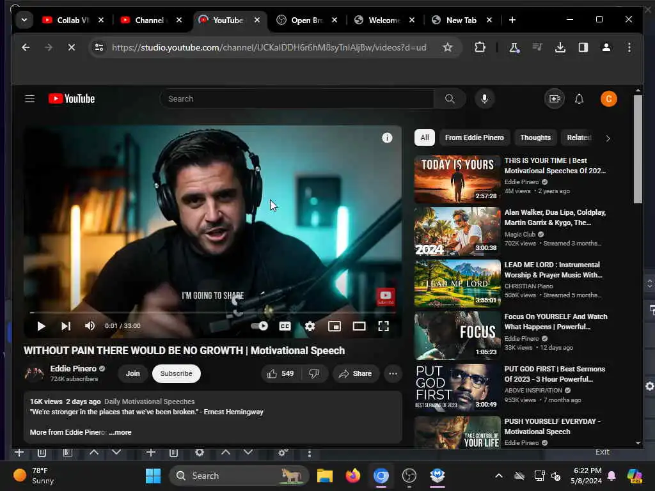Screen dimensions: 655x491
Task: Focus the YouTube search box
Action: click(296, 99)
